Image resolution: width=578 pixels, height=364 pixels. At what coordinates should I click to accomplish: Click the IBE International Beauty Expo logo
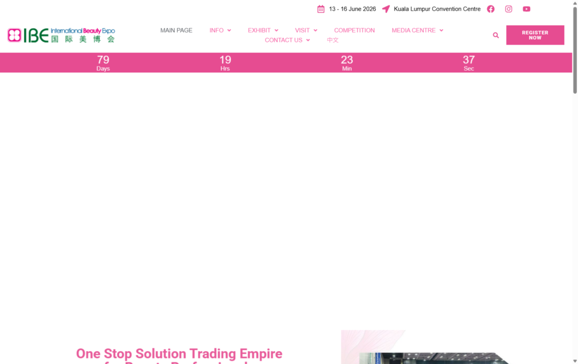point(61,35)
